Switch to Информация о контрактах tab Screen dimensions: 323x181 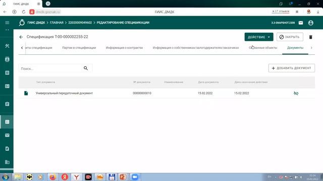124,48
